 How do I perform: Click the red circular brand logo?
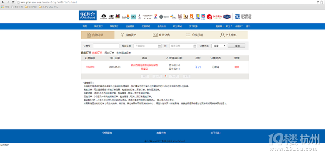tap(209, 17)
